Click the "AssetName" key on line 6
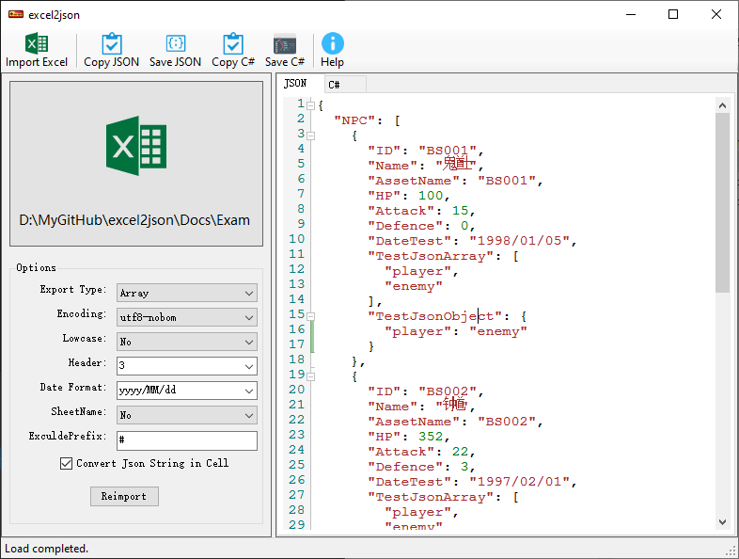This screenshot has height=559, width=739. (x=414, y=181)
